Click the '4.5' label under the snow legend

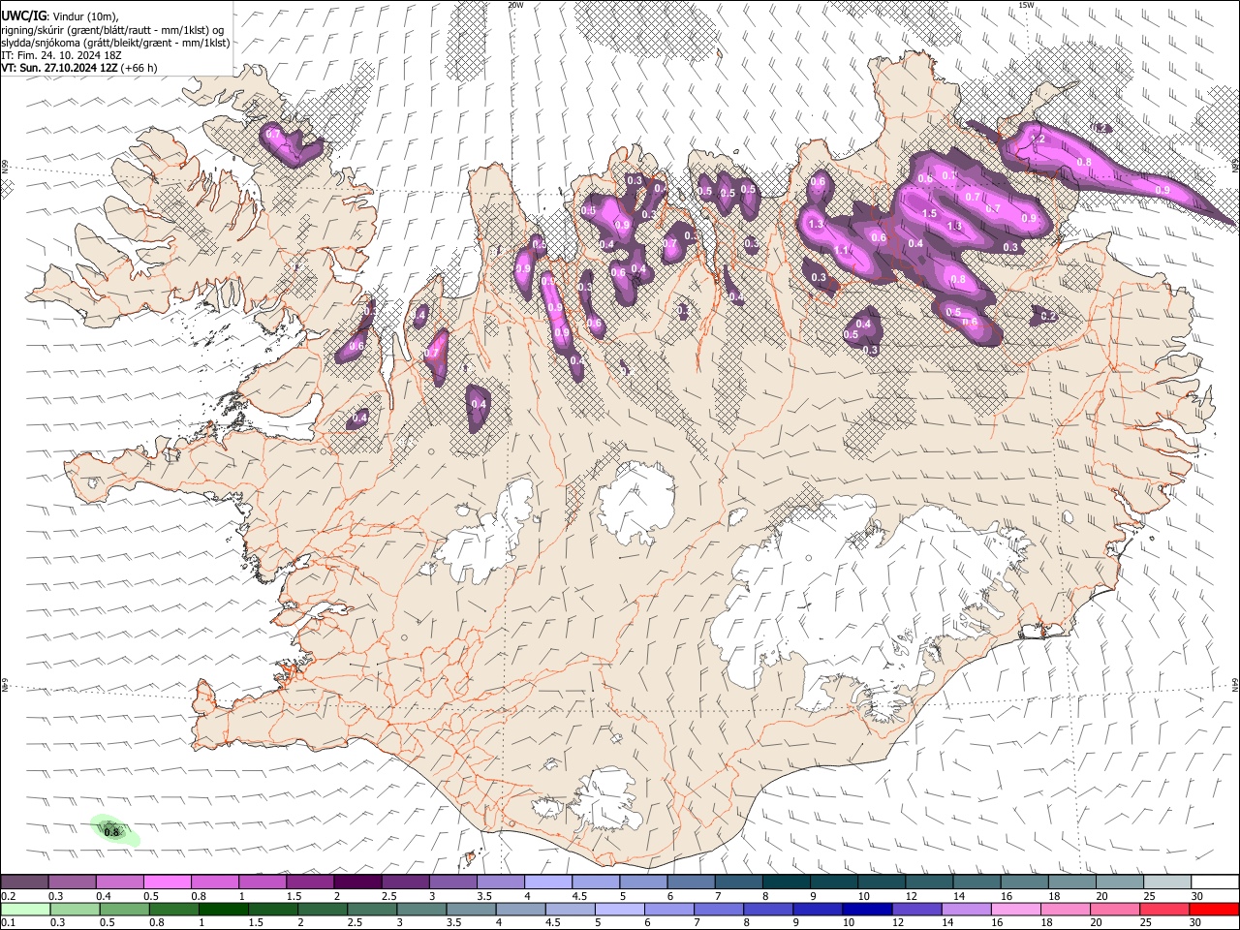(579, 896)
